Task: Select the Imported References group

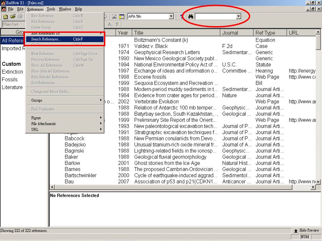Action: click(x=13, y=48)
